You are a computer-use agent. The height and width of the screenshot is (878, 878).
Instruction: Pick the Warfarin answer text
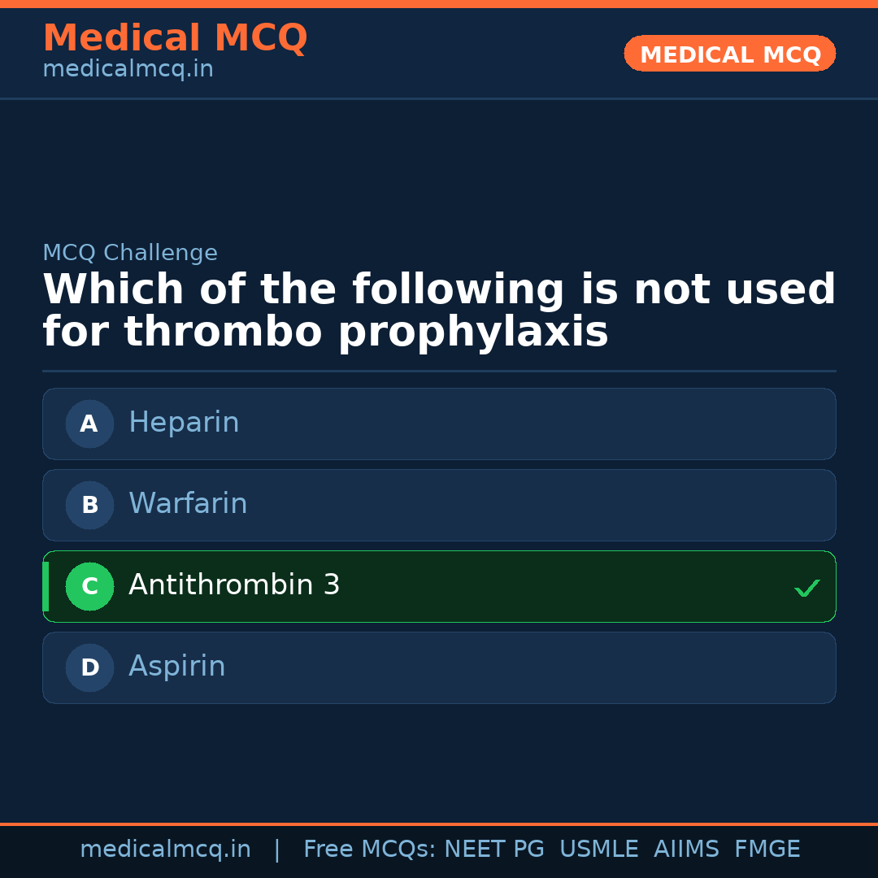tap(188, 504)
